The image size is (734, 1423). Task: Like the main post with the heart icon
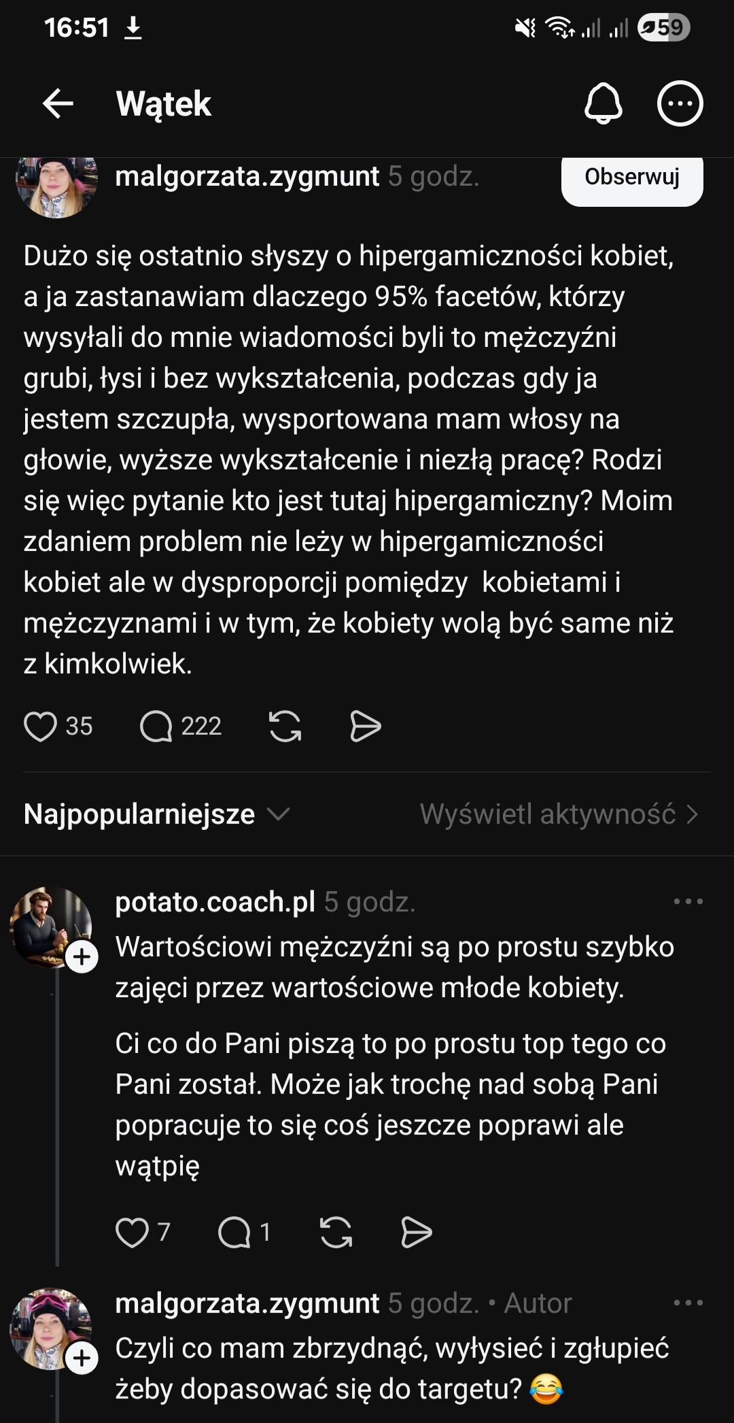[41, 726]
